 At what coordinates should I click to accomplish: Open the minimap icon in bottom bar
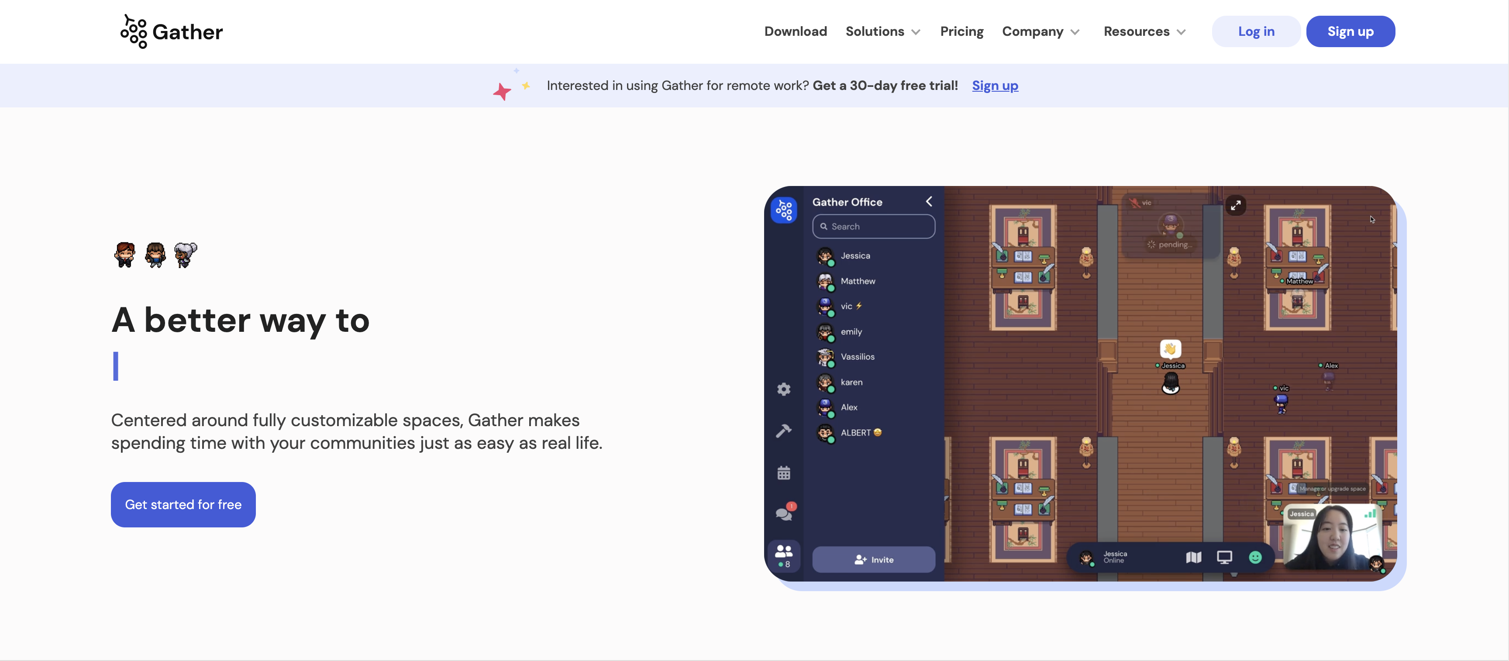coord(1193,557)
